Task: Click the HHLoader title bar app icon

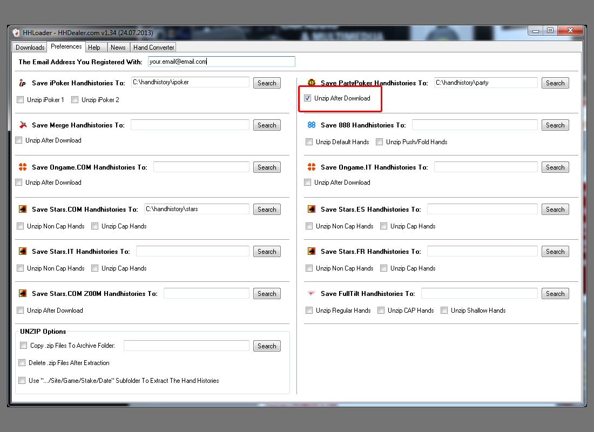Action: [16, 33]
